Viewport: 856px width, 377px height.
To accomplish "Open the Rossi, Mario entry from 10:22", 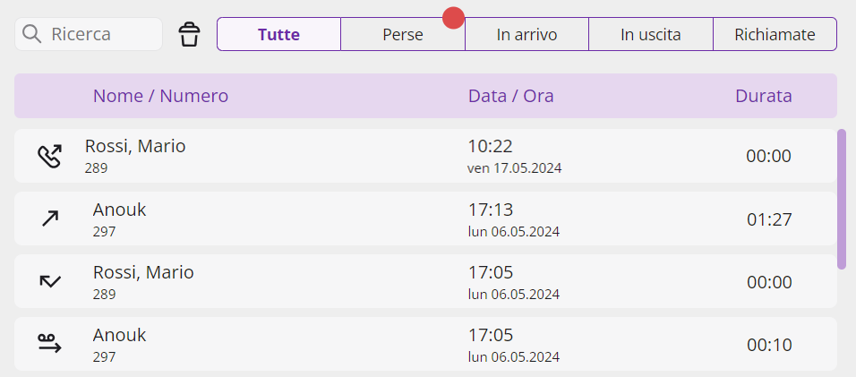I will [x=425, y=156].
